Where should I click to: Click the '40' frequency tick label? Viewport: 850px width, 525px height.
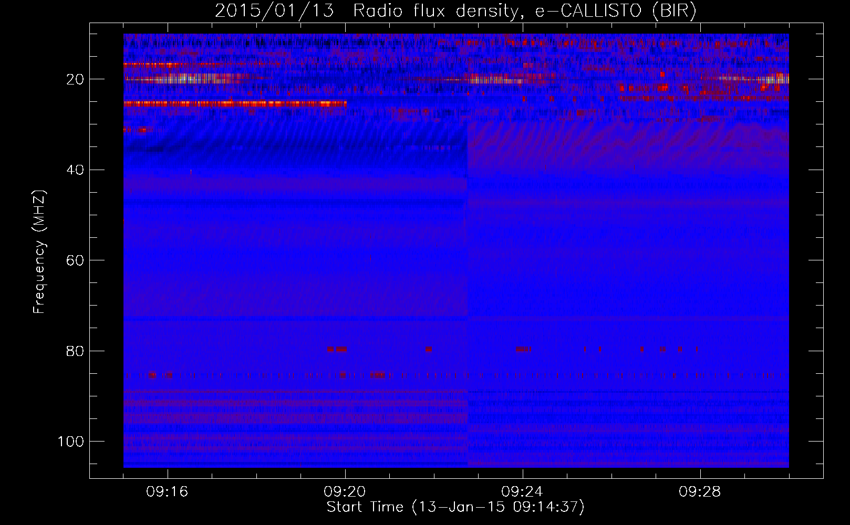coord(75,170)
